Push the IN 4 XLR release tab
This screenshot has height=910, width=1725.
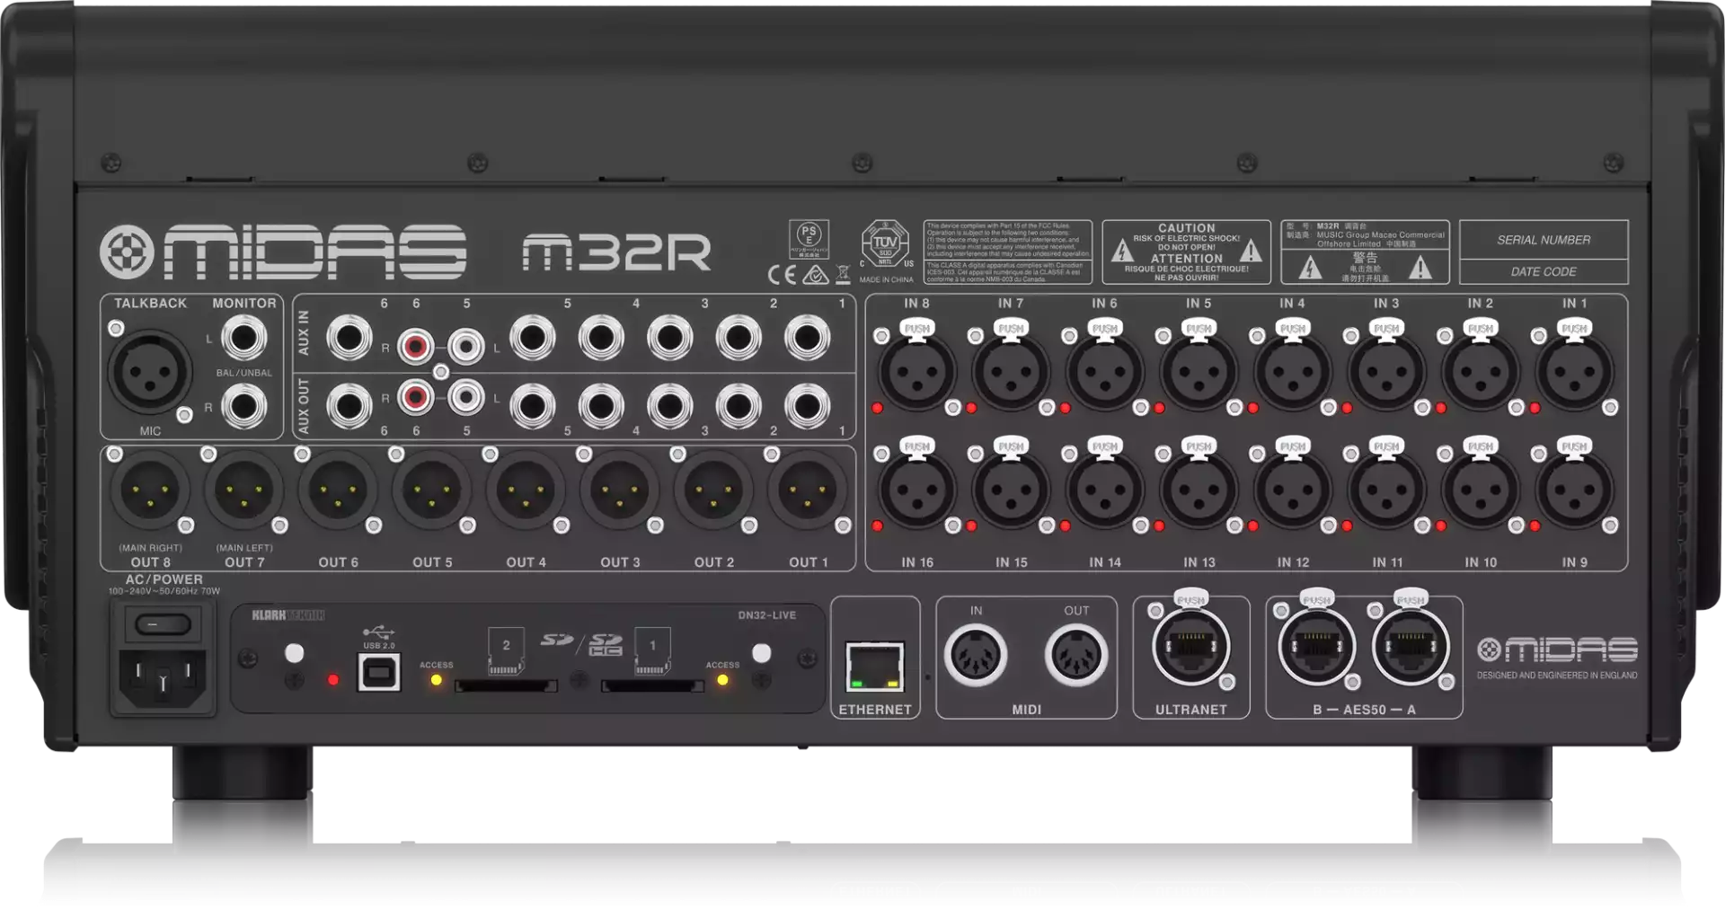pos(1293,329)
